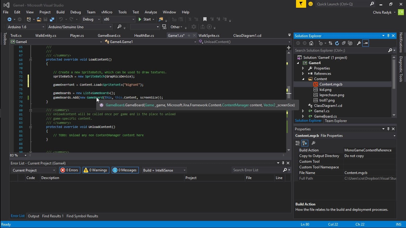
Task: Click Sync with Active Document icon
Action: pos(330,43)
